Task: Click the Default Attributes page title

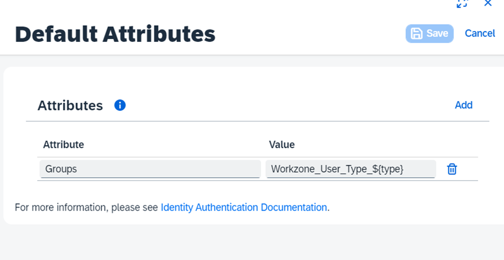Action: 115,34
